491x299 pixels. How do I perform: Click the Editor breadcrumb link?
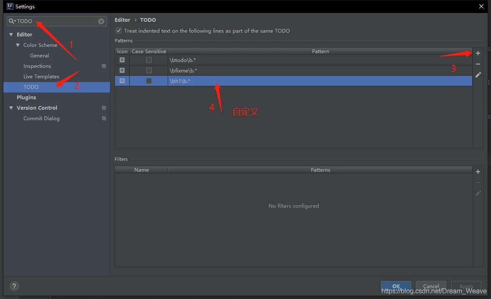[122, 20]
